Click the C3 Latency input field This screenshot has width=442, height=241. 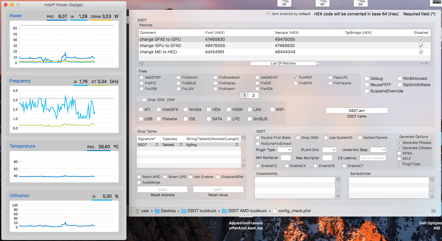373,158
